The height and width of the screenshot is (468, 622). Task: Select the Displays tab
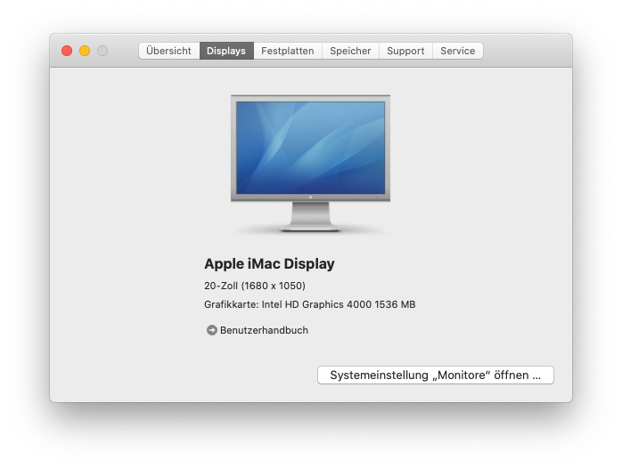point(226,51)
